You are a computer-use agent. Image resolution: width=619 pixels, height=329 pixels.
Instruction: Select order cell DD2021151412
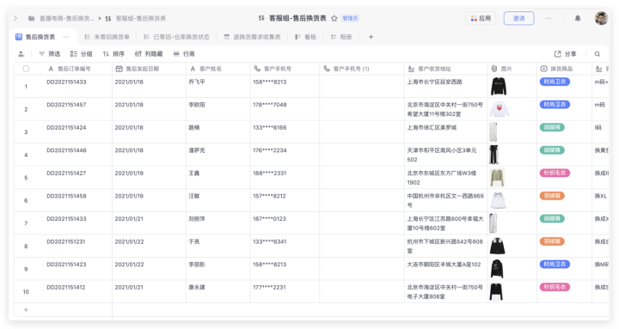pyautogui.click(x=76, y=291)
